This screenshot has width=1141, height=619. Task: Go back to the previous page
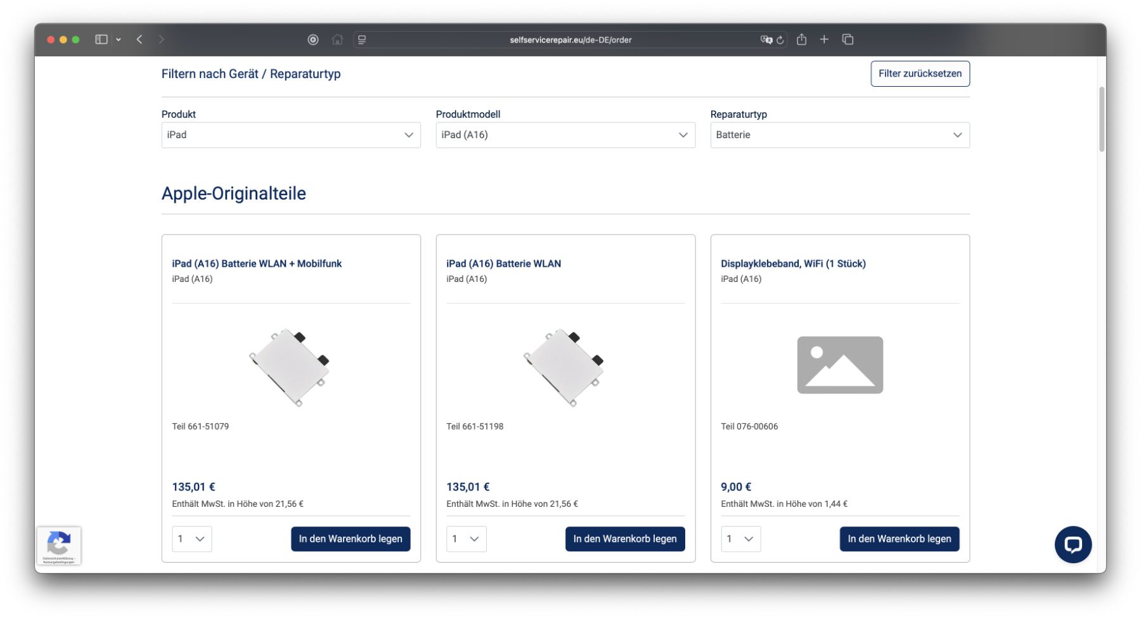pos(139,39)
